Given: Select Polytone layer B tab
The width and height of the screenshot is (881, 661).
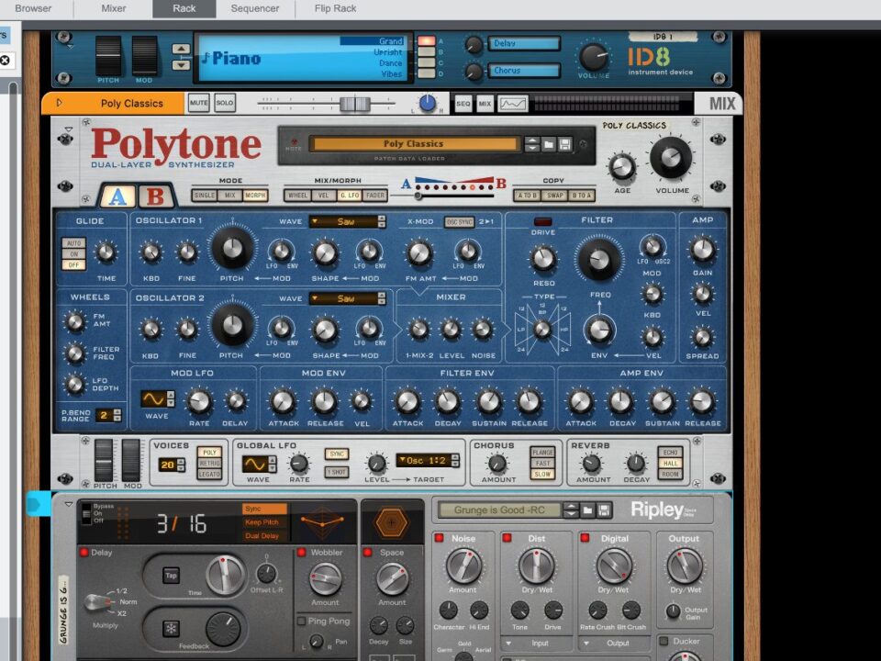Looking at the screenshot, I should point(156,196).
